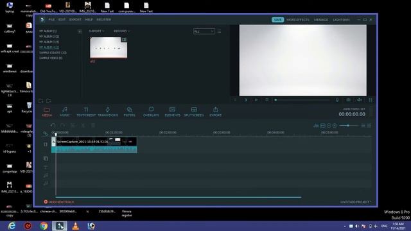The height and width of the screenshot is (231, 411).
Task: Click the overlay PIP track icon
Action: [x=46, y=158]
